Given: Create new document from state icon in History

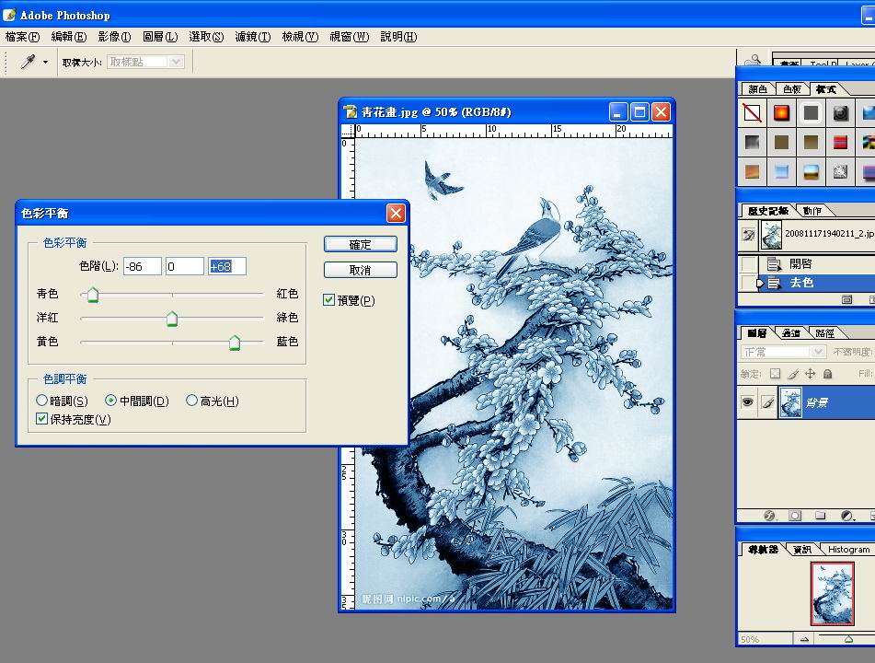Looking at the screenshot, I should [x=846, y=300].
